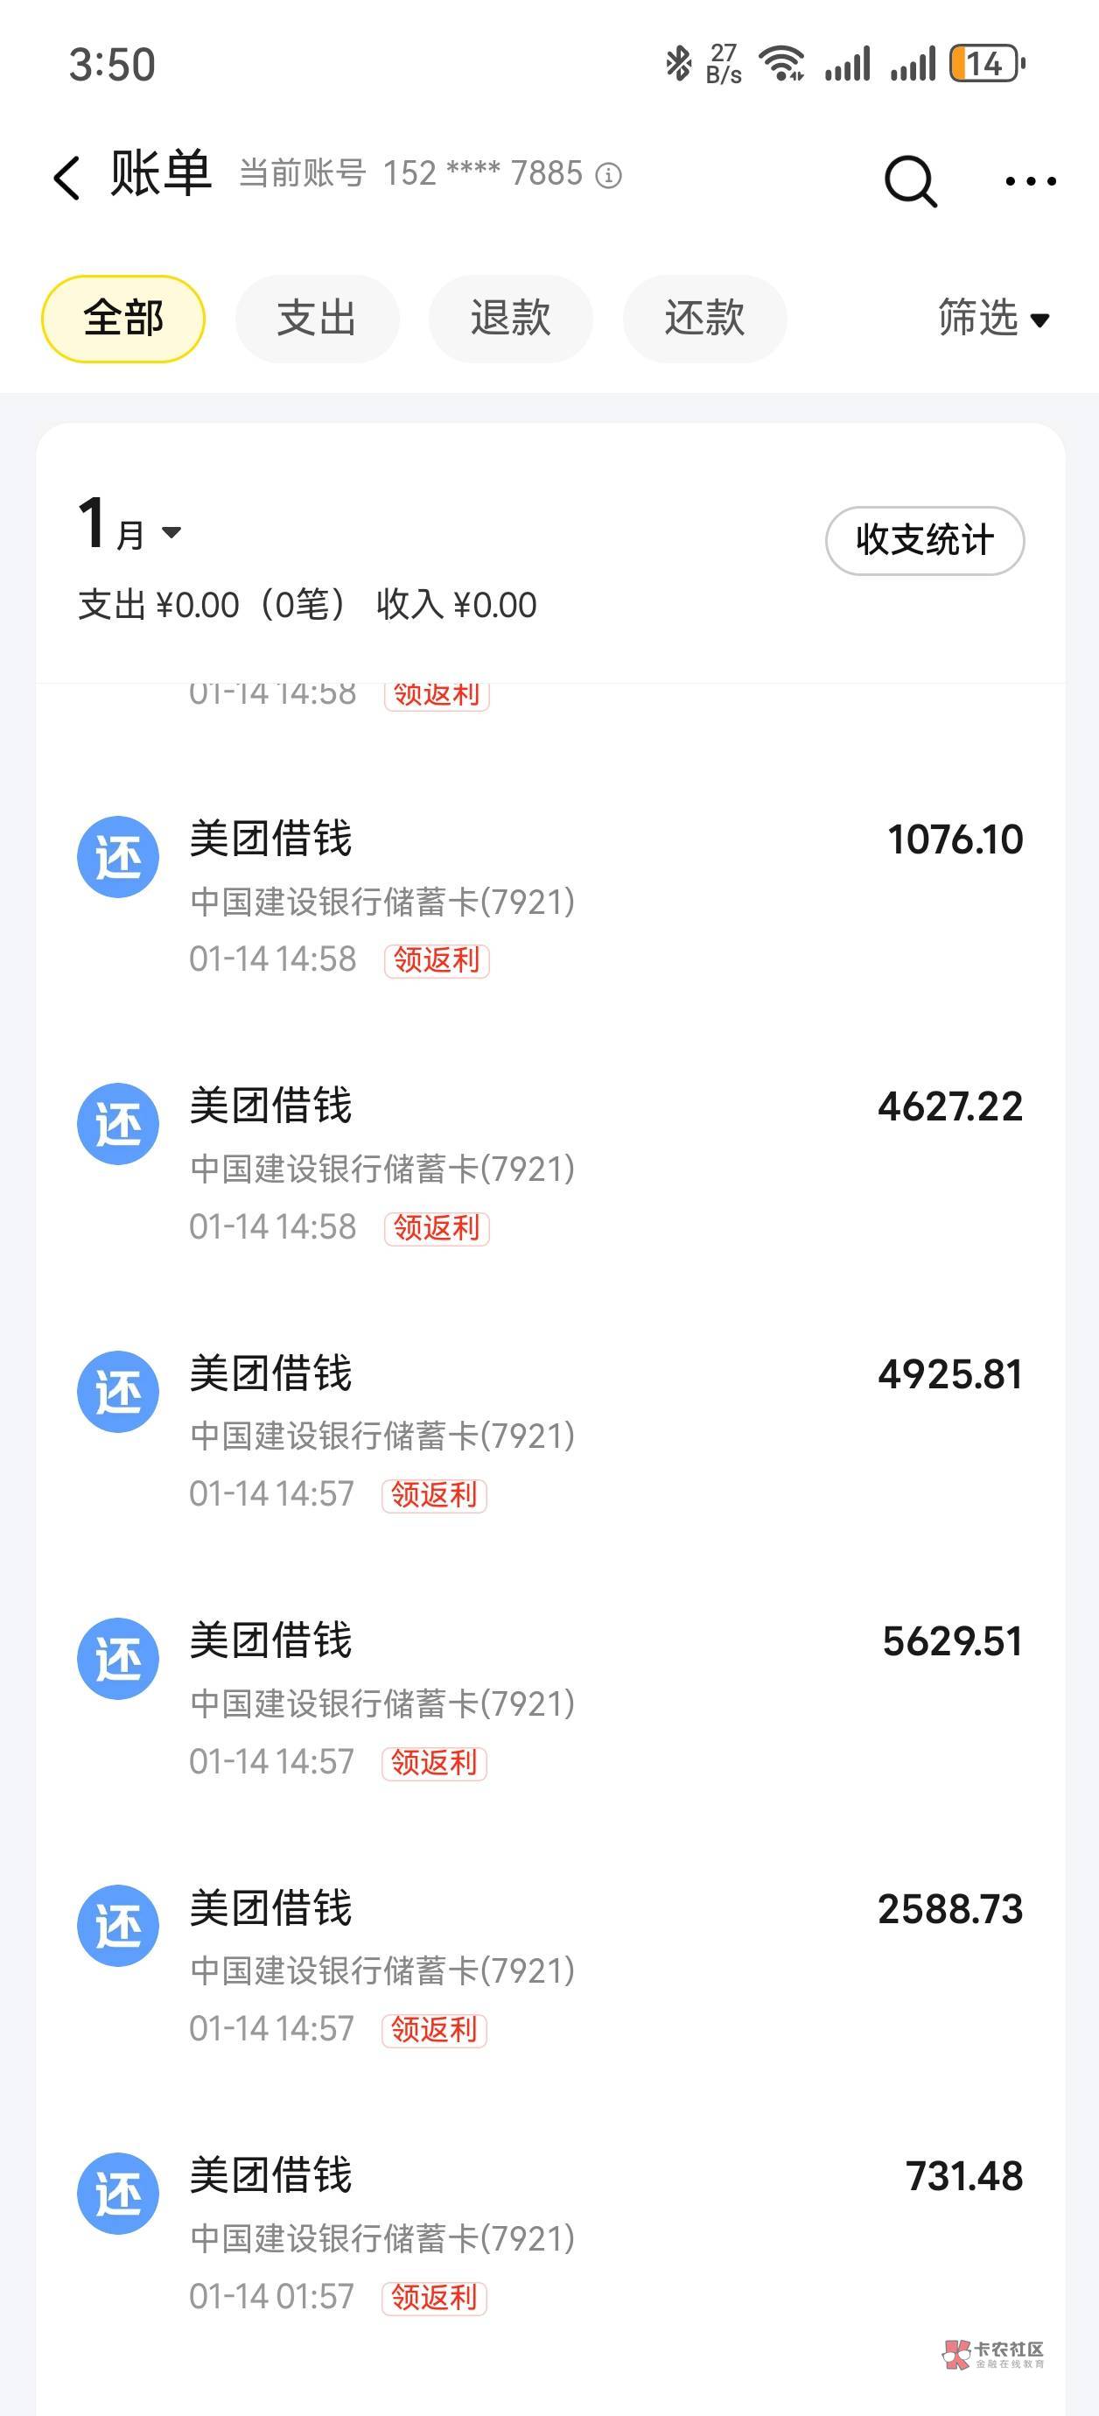Tap repayment icon beside the 4627.22 entry
The image size is (1099, 2416).
coord(118,1124)
